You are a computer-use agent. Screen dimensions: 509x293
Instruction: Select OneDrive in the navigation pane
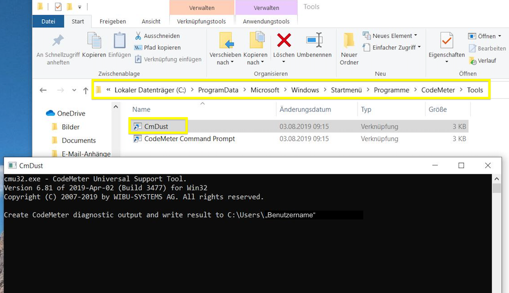[x=66, y=113]
